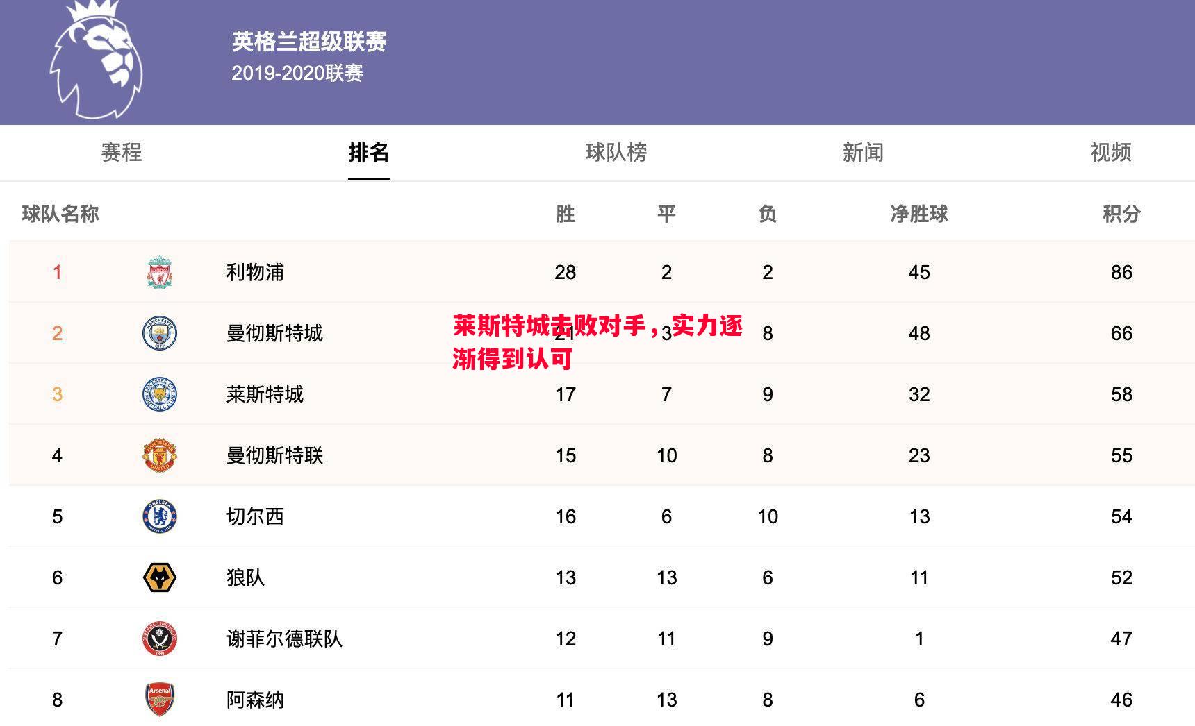This screenshot has width=1195, height=726.
Task: Open the 赛程 tab
Action: coord(122,152)
